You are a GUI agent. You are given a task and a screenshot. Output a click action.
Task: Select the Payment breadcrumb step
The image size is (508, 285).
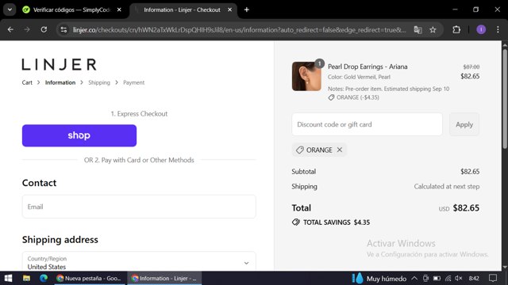134,82
